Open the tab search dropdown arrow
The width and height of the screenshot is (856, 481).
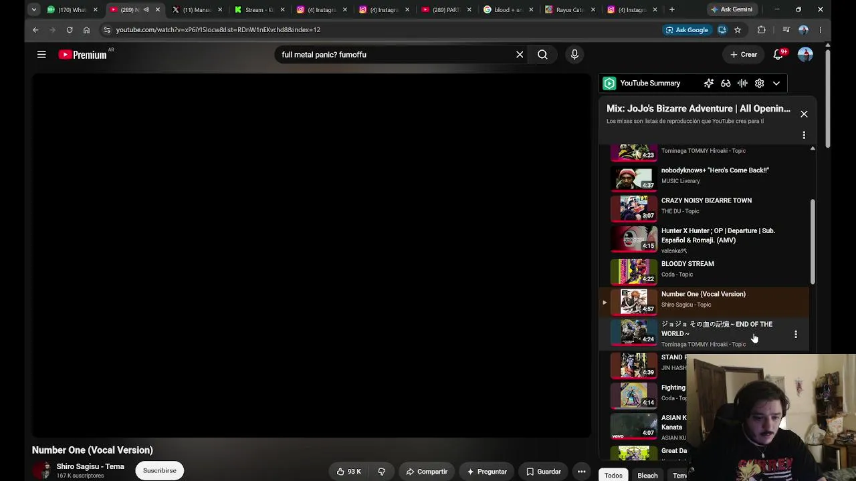[33, 9]
